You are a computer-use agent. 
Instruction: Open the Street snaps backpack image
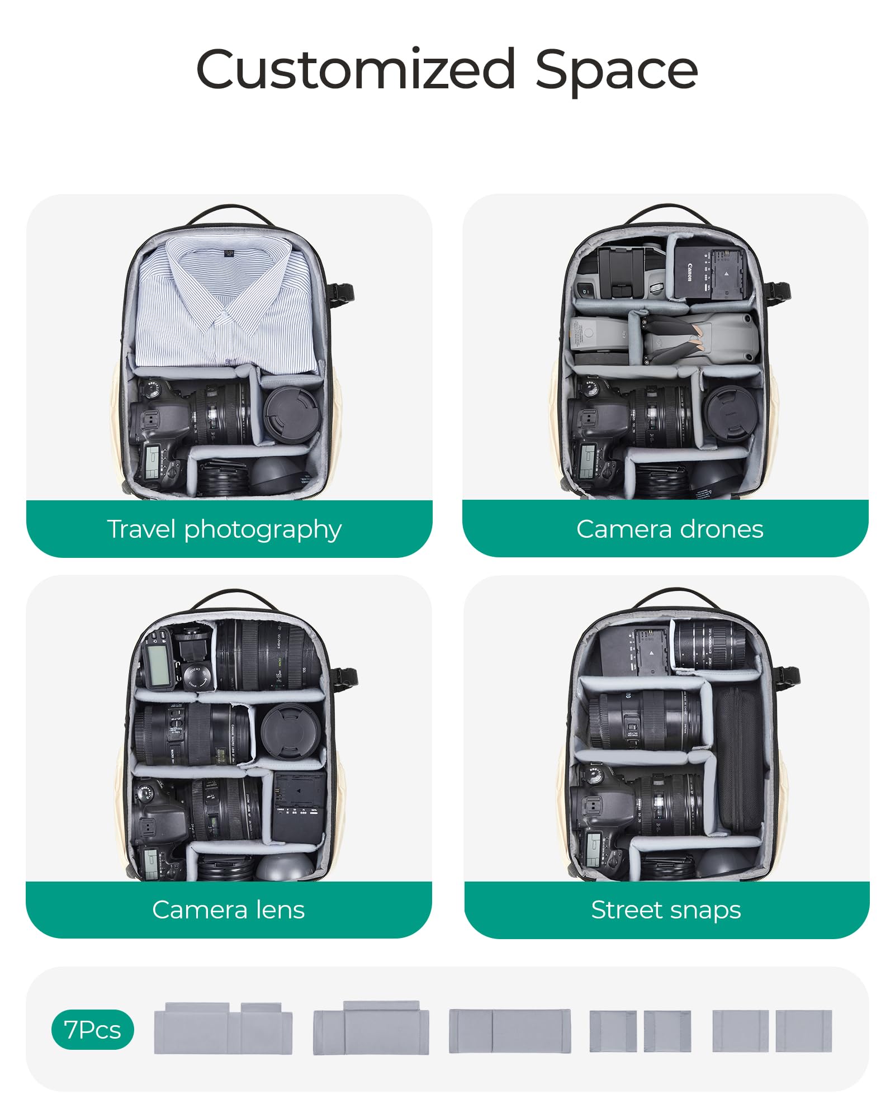(x=676, y=735)
